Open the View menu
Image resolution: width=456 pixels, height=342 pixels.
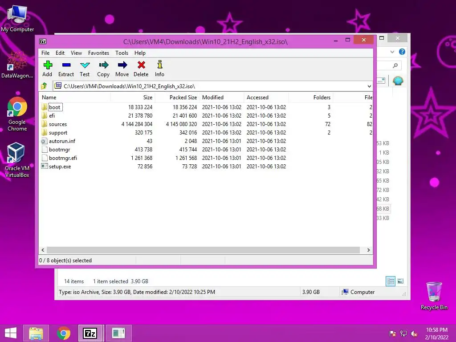76,53
